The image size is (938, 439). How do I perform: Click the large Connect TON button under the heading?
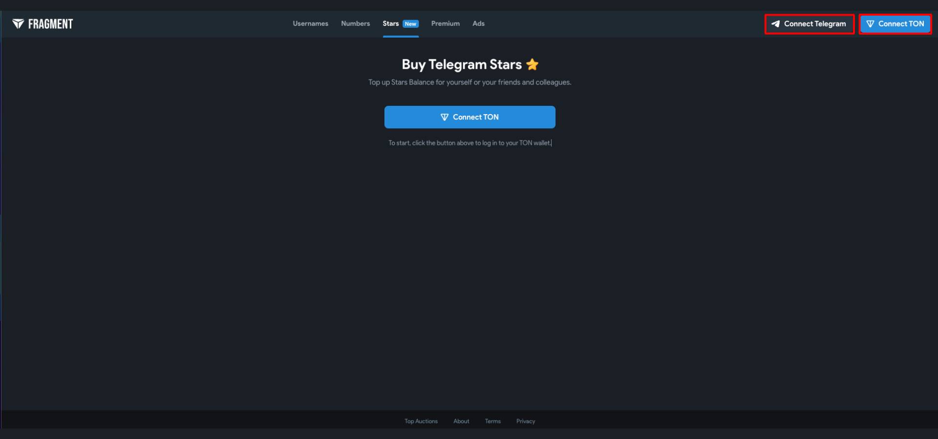pyautogui.click(x=469, y=117)
